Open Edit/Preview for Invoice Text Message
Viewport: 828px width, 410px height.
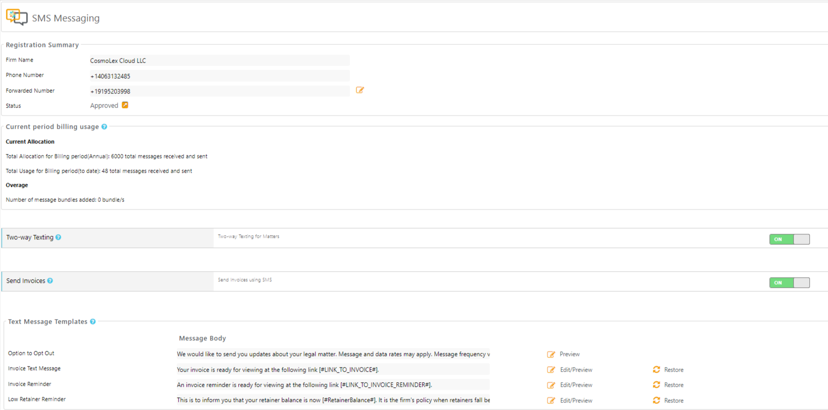click(x=576, y=370)
